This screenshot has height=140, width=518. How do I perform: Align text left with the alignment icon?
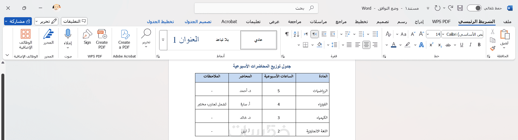(358, 45)
